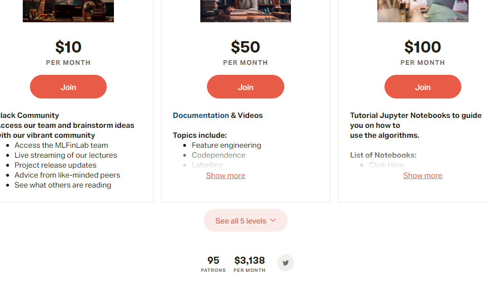This screenshot has height=287, width=487.
Task: Click the $100 tier cover image
Action: coord(422,11)
